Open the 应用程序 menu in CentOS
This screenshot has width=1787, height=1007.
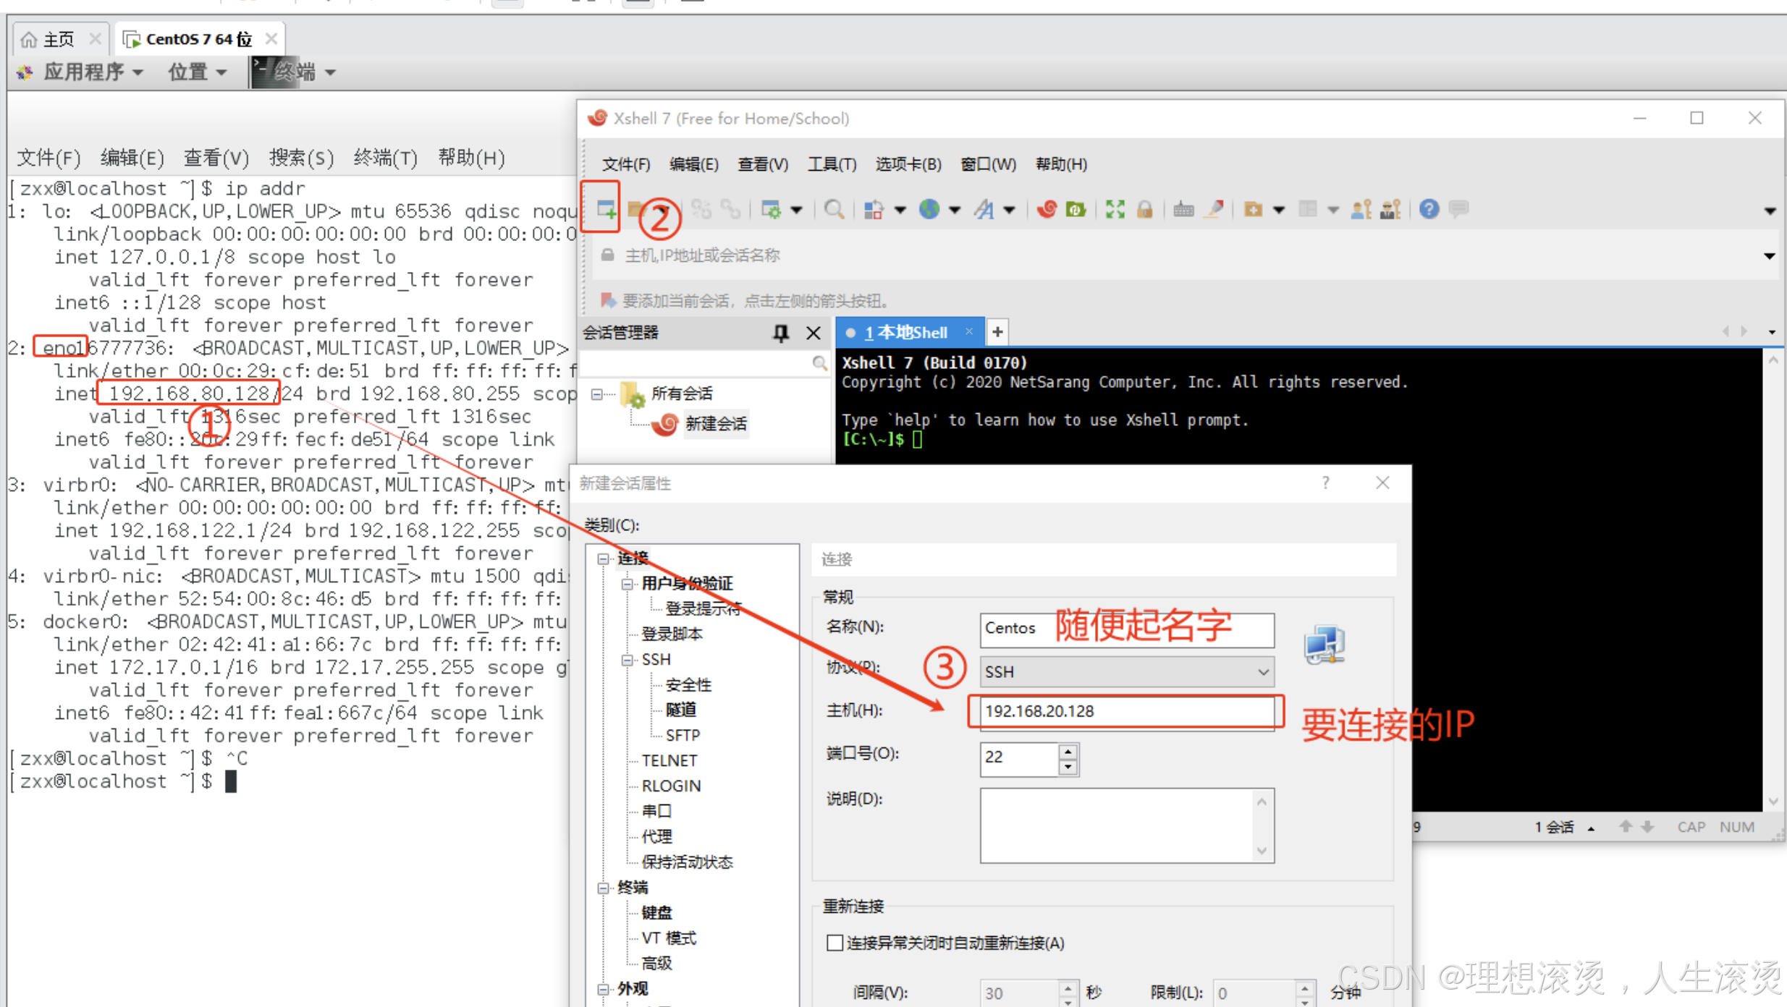(83, 72)
